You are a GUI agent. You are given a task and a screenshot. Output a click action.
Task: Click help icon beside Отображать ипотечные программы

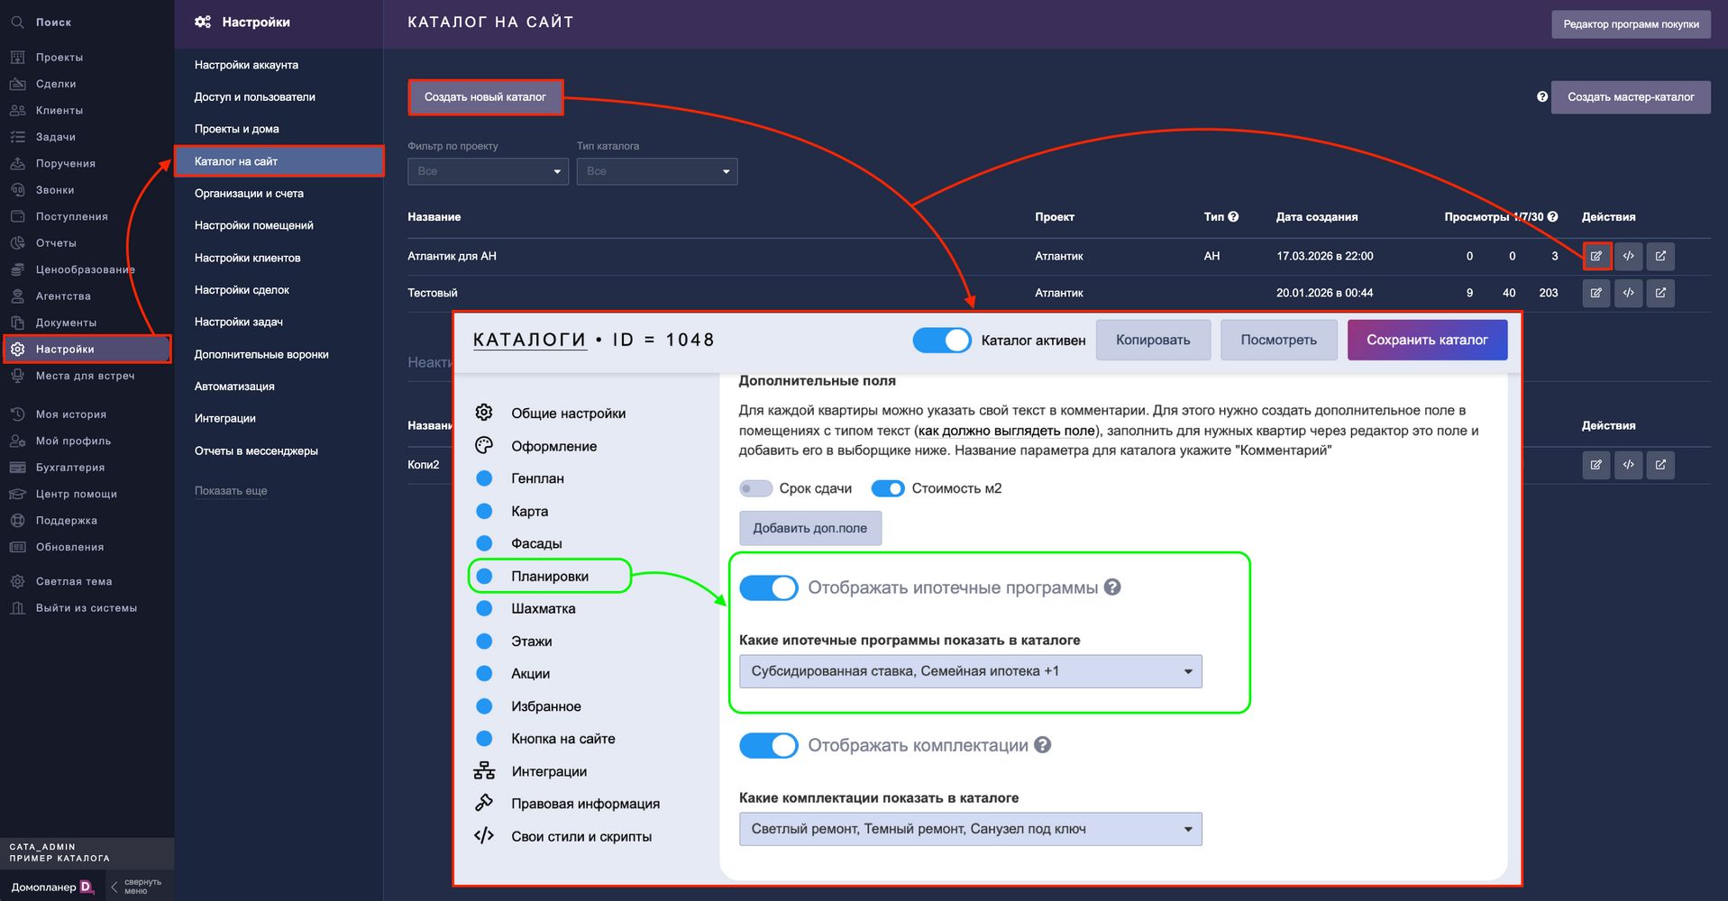click(x=1112, y=587)
